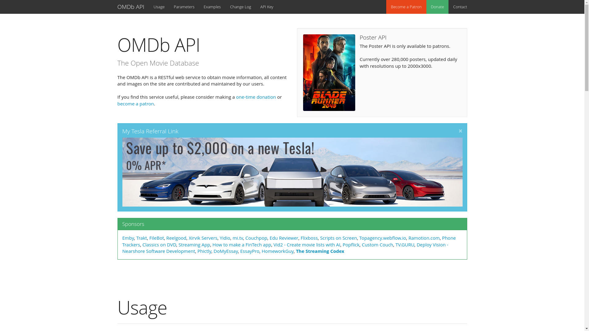Open the Parameters nav item
Screen dimensions: 589x331
click(184, 7)
